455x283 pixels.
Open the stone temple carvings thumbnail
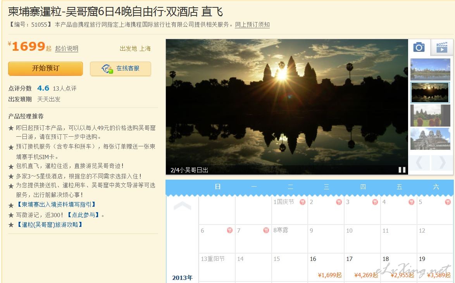tap(430, 139)
